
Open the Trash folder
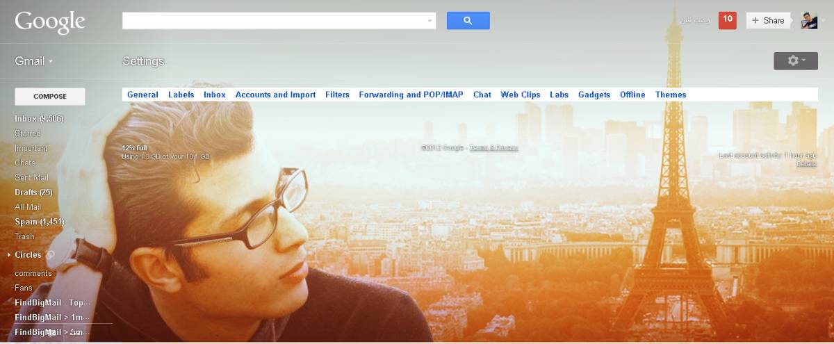24,236
